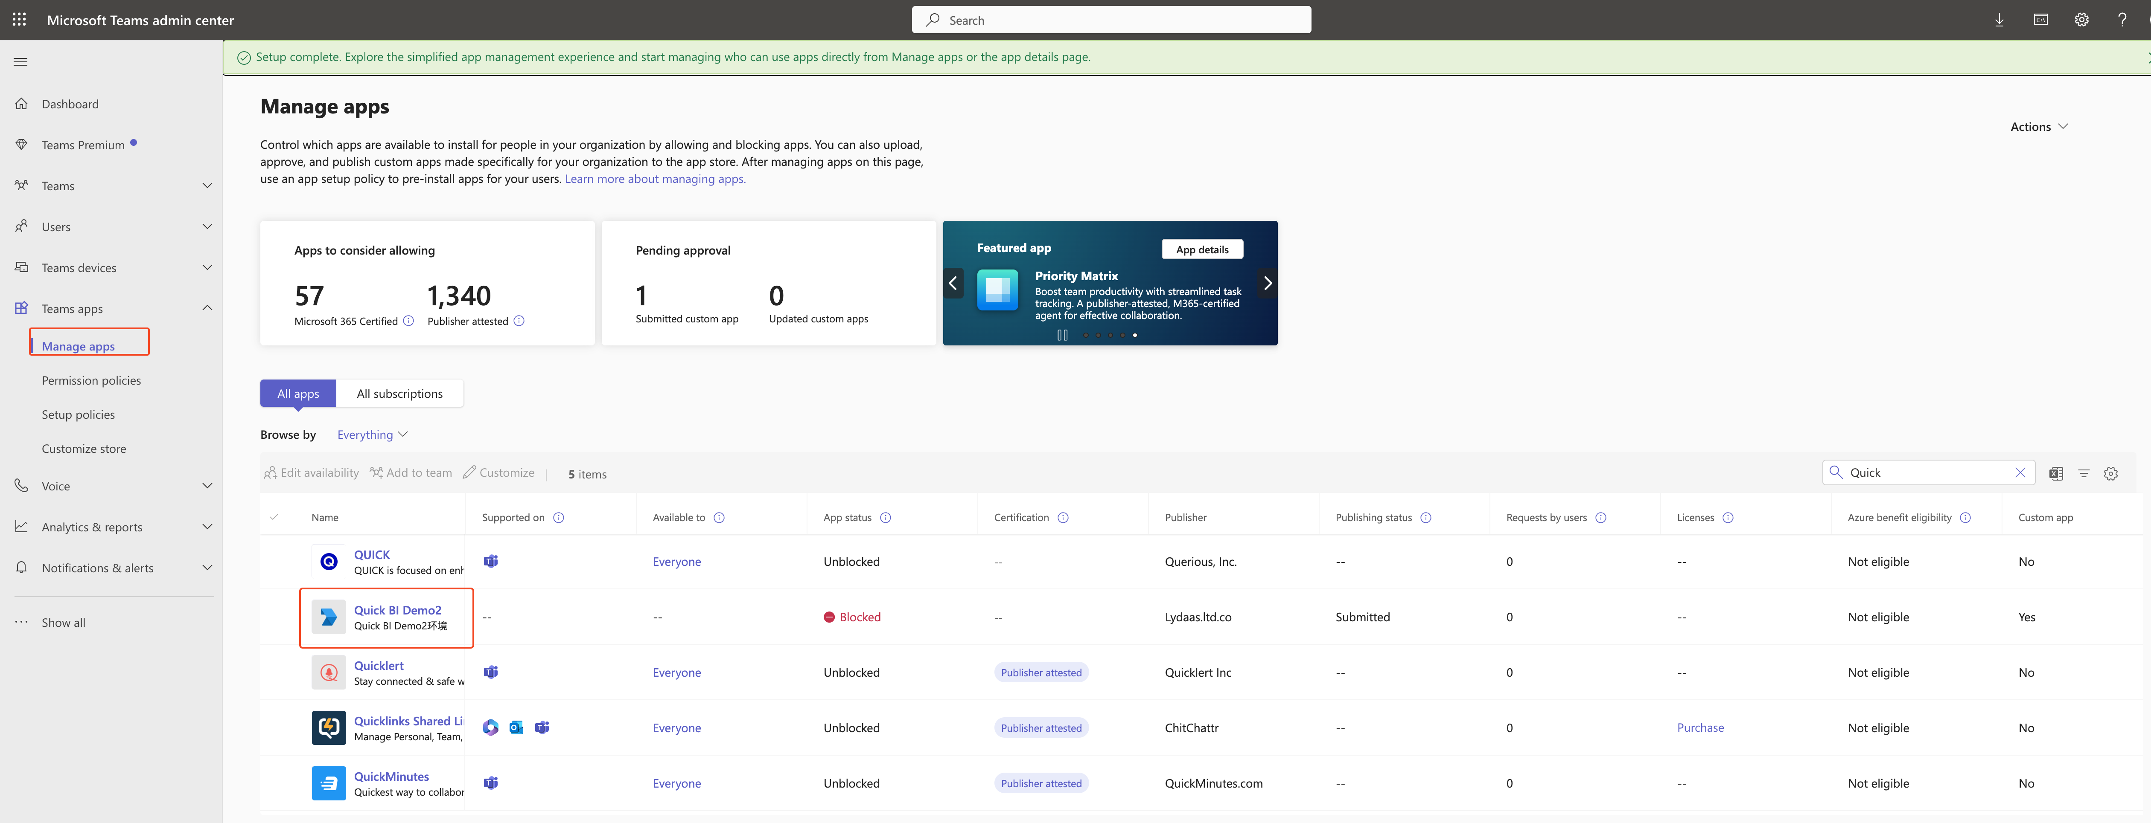Show next featured app
The width and height of the screenshot is (2151, 823).
1267,283
